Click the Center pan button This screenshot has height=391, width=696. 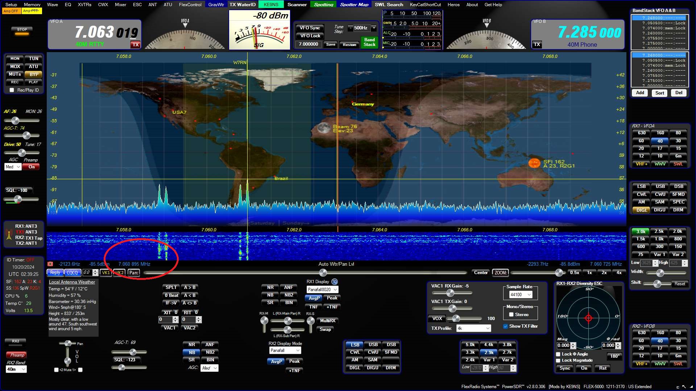(481, 273)
